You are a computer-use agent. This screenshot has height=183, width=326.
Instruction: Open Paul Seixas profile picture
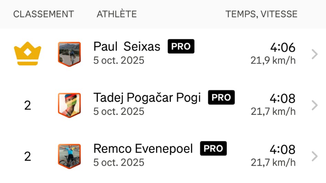pos(69,54)
